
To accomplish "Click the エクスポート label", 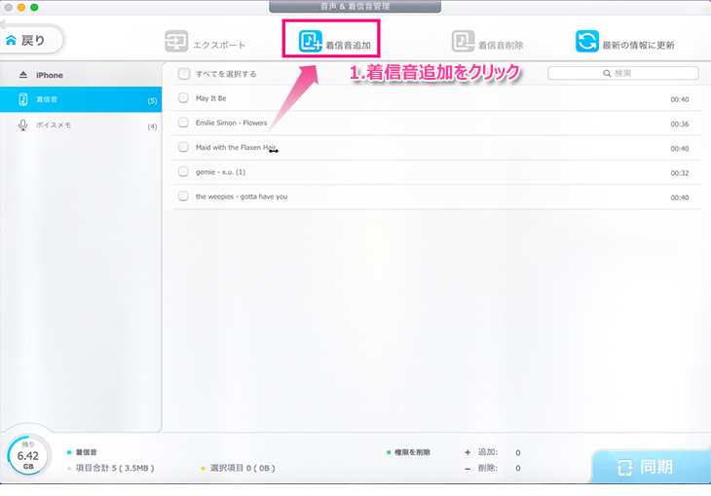I will click(x=219, y=46).
